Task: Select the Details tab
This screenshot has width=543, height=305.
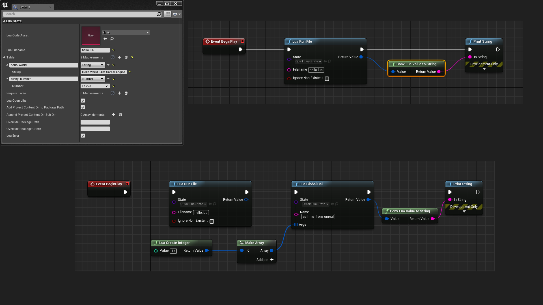Action: pos(25,7)
